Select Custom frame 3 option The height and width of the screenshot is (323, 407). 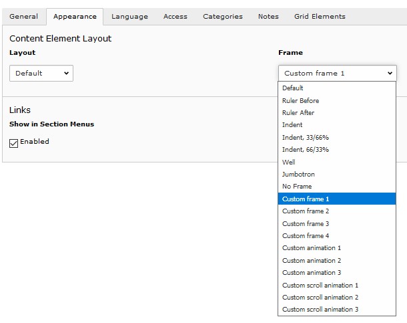point(306,223)
